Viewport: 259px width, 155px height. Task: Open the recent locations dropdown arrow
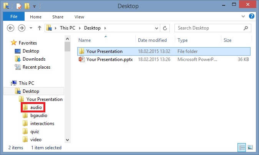[31, 28]
